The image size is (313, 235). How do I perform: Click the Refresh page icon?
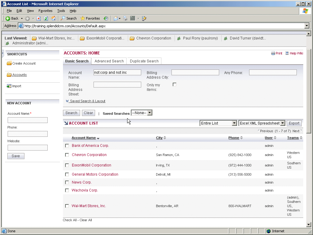pyautogui.click(x=46, y=18)
